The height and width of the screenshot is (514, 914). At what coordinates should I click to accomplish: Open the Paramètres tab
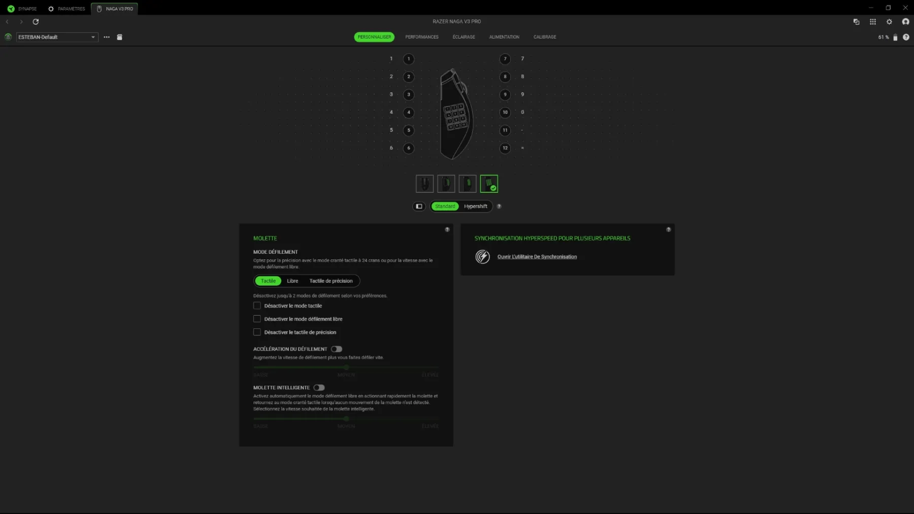[x=66, y=9]
